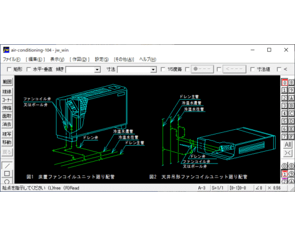The height and width of the screenshot is (236, 295).
Task: Open the 表示(V) menu
Action: [x=57, y=59]
